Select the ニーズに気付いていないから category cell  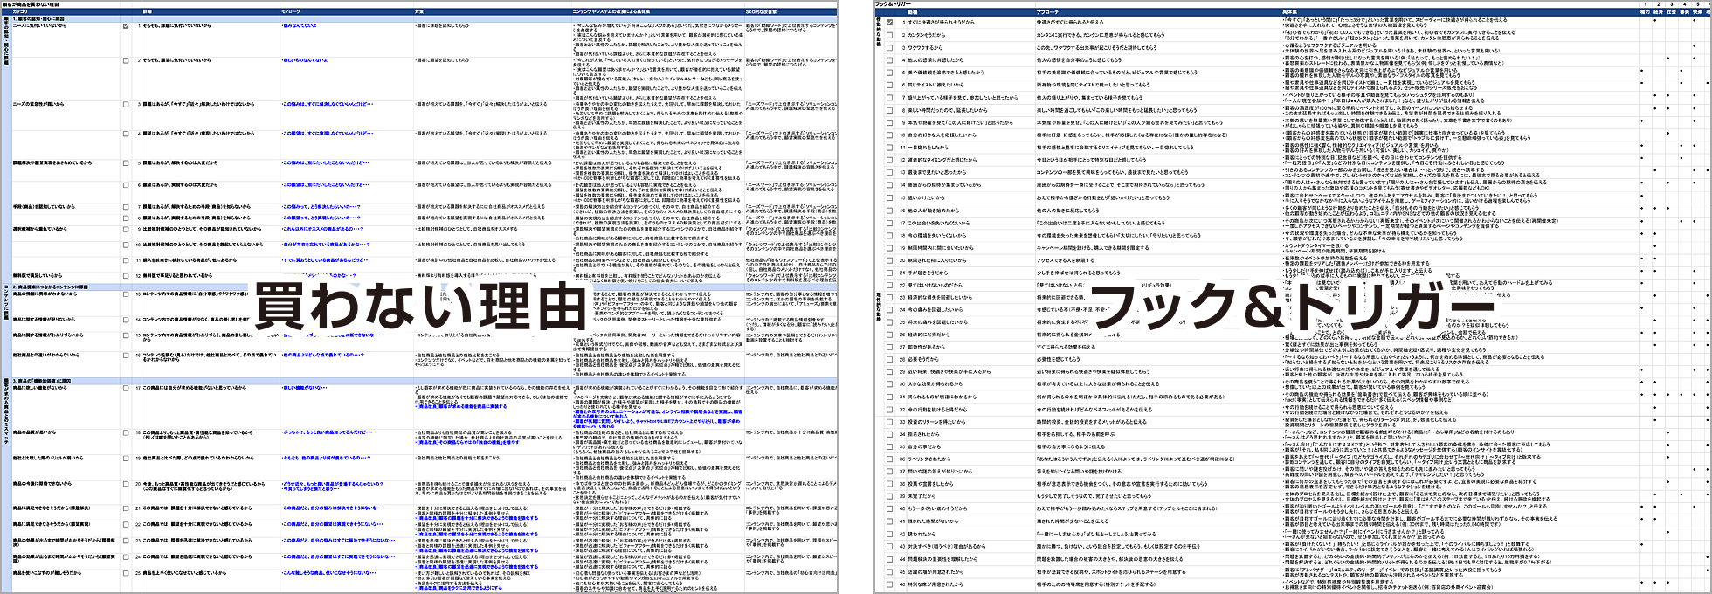[x=39, y=26]
